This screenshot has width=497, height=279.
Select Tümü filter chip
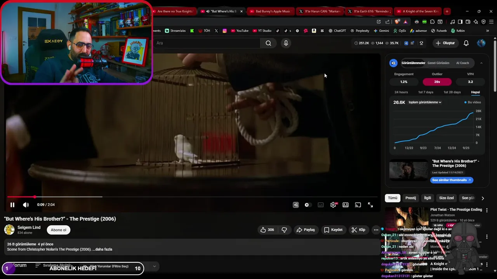click(x=393, y=198)
